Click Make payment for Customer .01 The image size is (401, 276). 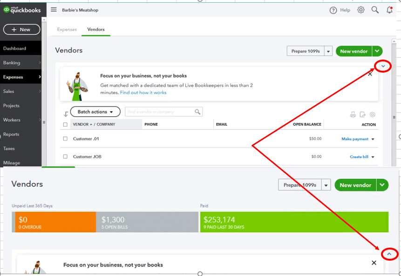(x=355, y=139)
